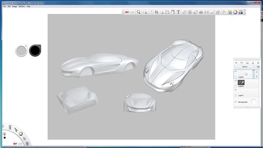Click the files icon at lagoon bottom
The width and height of the screenshot is (263, 148).
coord(27,143)
